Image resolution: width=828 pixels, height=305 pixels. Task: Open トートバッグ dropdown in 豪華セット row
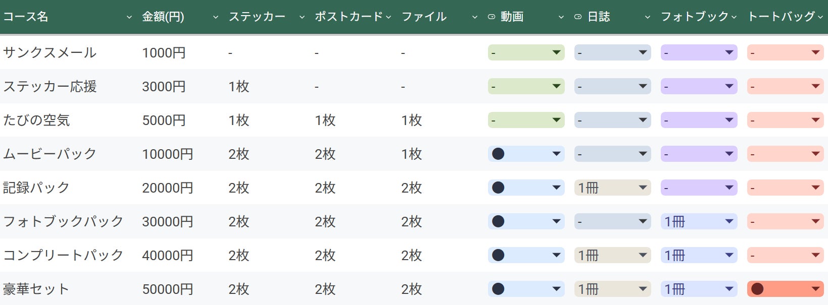[x=815, y=289]
